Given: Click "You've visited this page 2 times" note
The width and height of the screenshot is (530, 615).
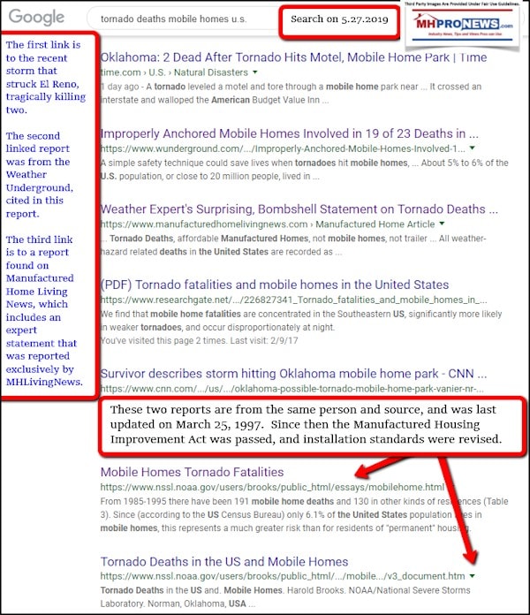Looking at the screenshot, I should tap(199, 340).
